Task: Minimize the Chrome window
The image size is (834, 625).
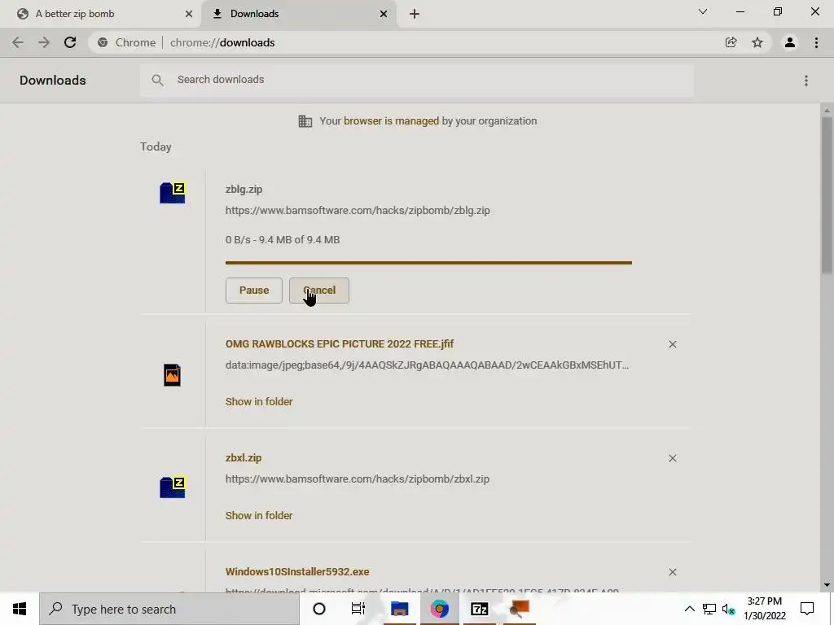Action: [x=740, y=11]
